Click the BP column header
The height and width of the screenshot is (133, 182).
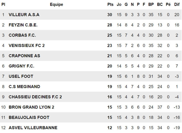(151, 4)
